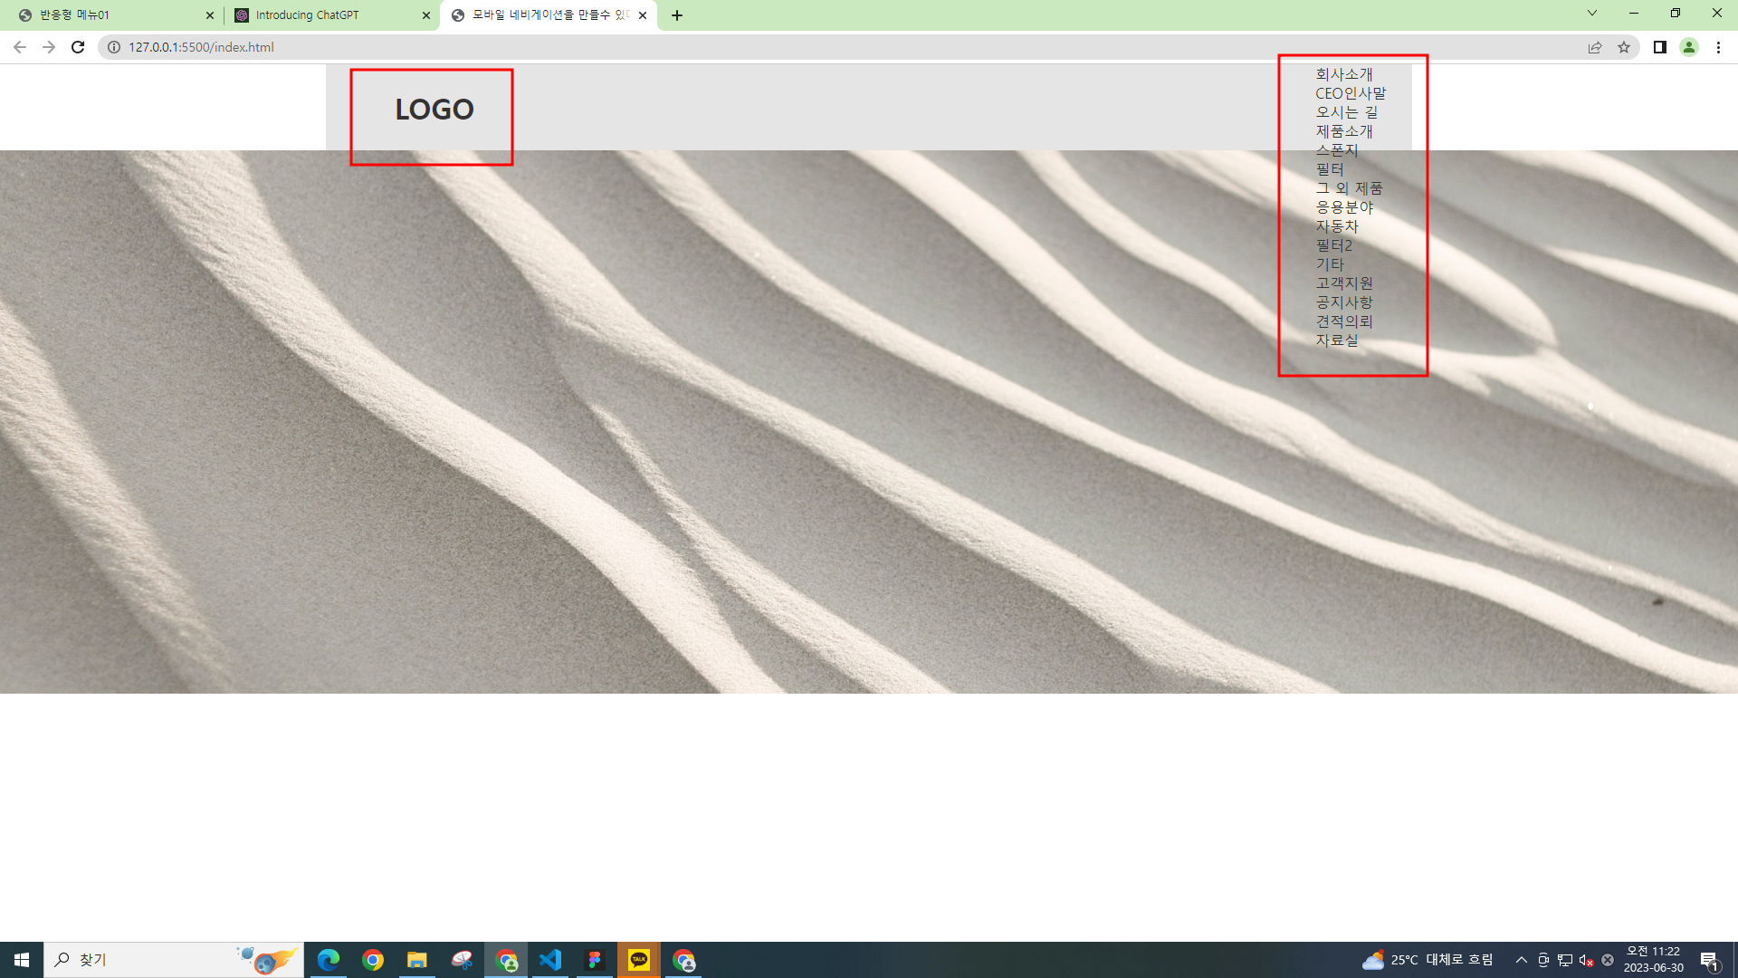
Task: Show hidden system tray icons
Action: pyautogui.click(x=1522, y=960)
